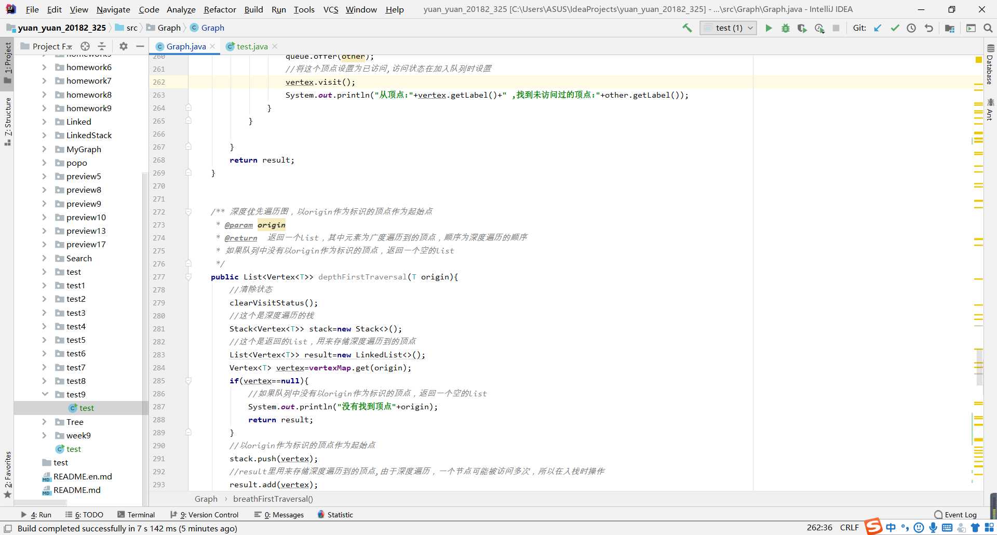Viewport: 997px width, 535px height.
Task: Collapse all in project panel
Action: 102,46
